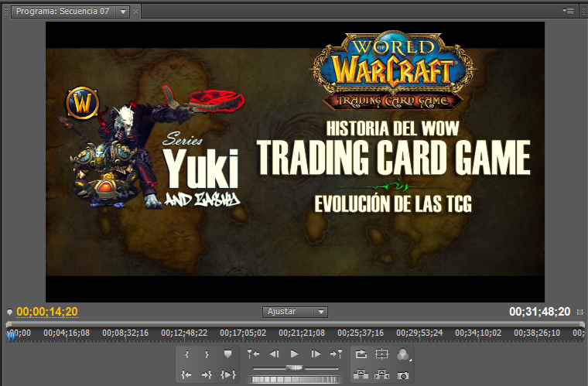
Task: Go to the Out point
Action: point(207,374)
